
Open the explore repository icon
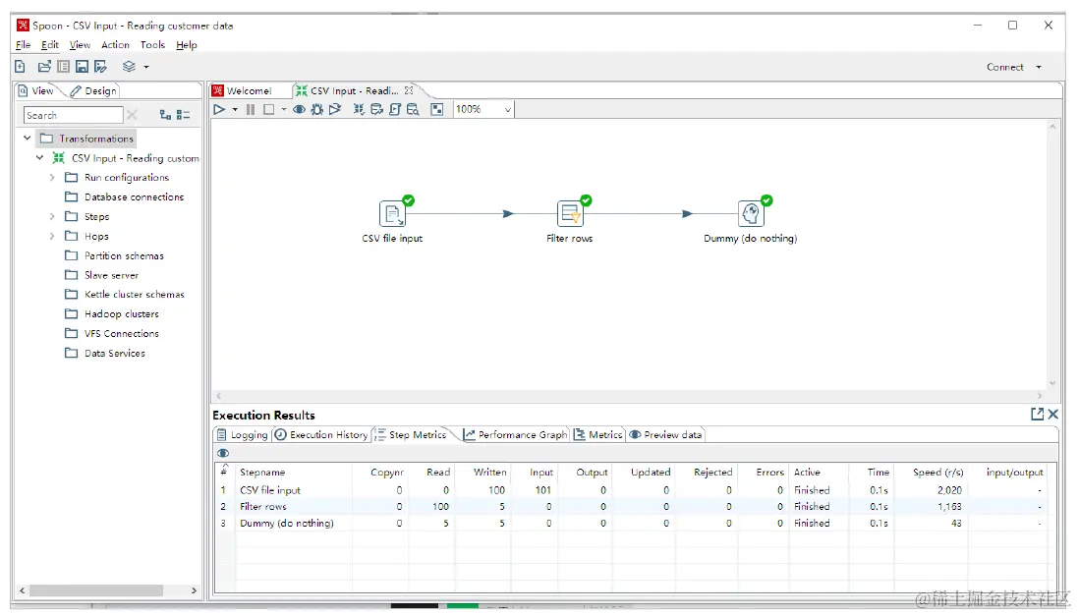pyautogui.click(x=63, y=67)
